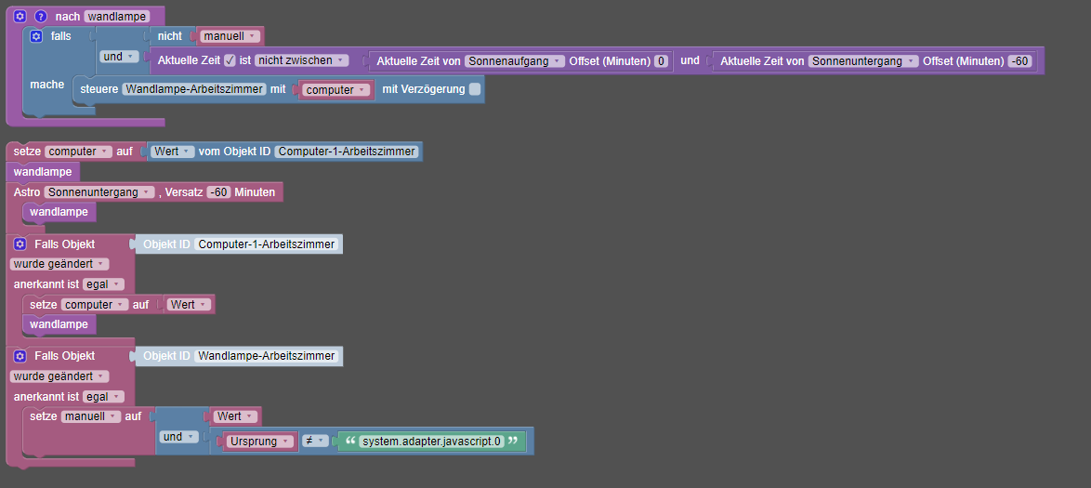Open the '≠' operator dropdown

click(x=315, y=441)
